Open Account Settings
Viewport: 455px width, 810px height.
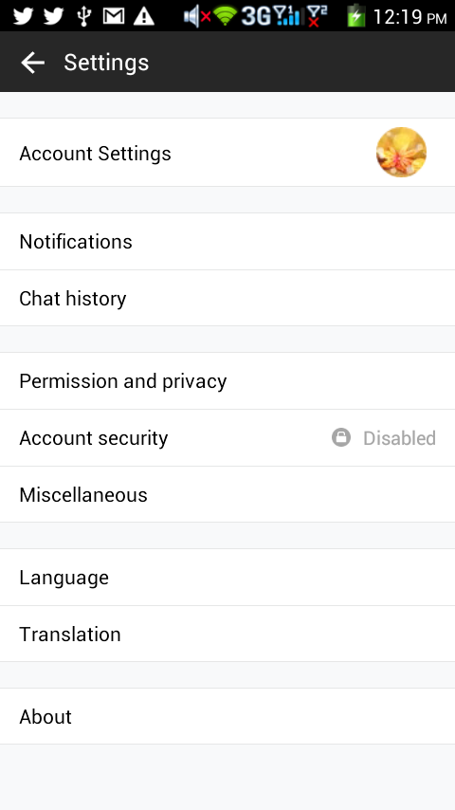(227, 153)
